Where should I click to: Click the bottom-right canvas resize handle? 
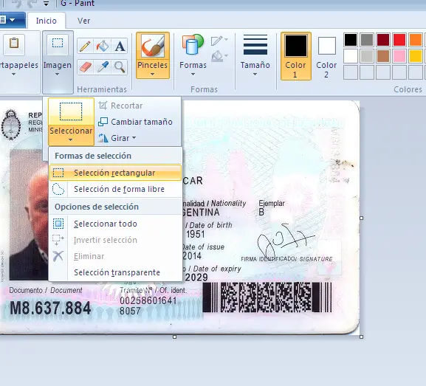pos(361,337)
